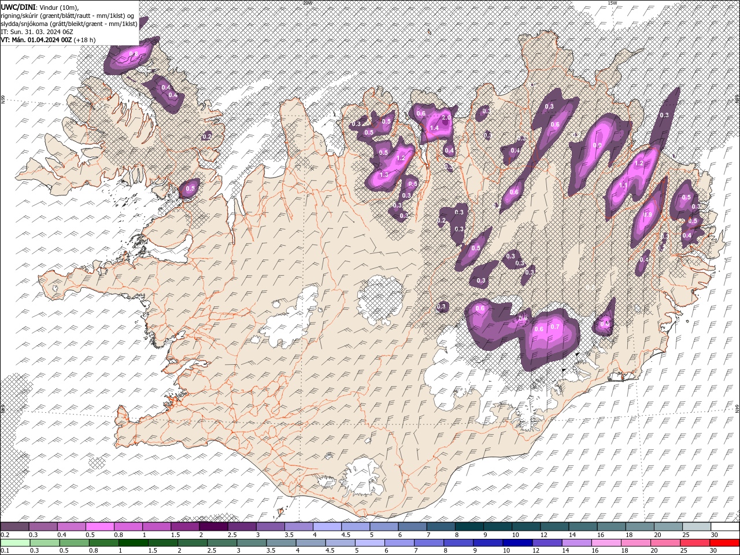The height and width of the screenshot is (555, 740).
Task: Click the 0.2 mm dusky purple snow swatch
Action: [14, 527]
